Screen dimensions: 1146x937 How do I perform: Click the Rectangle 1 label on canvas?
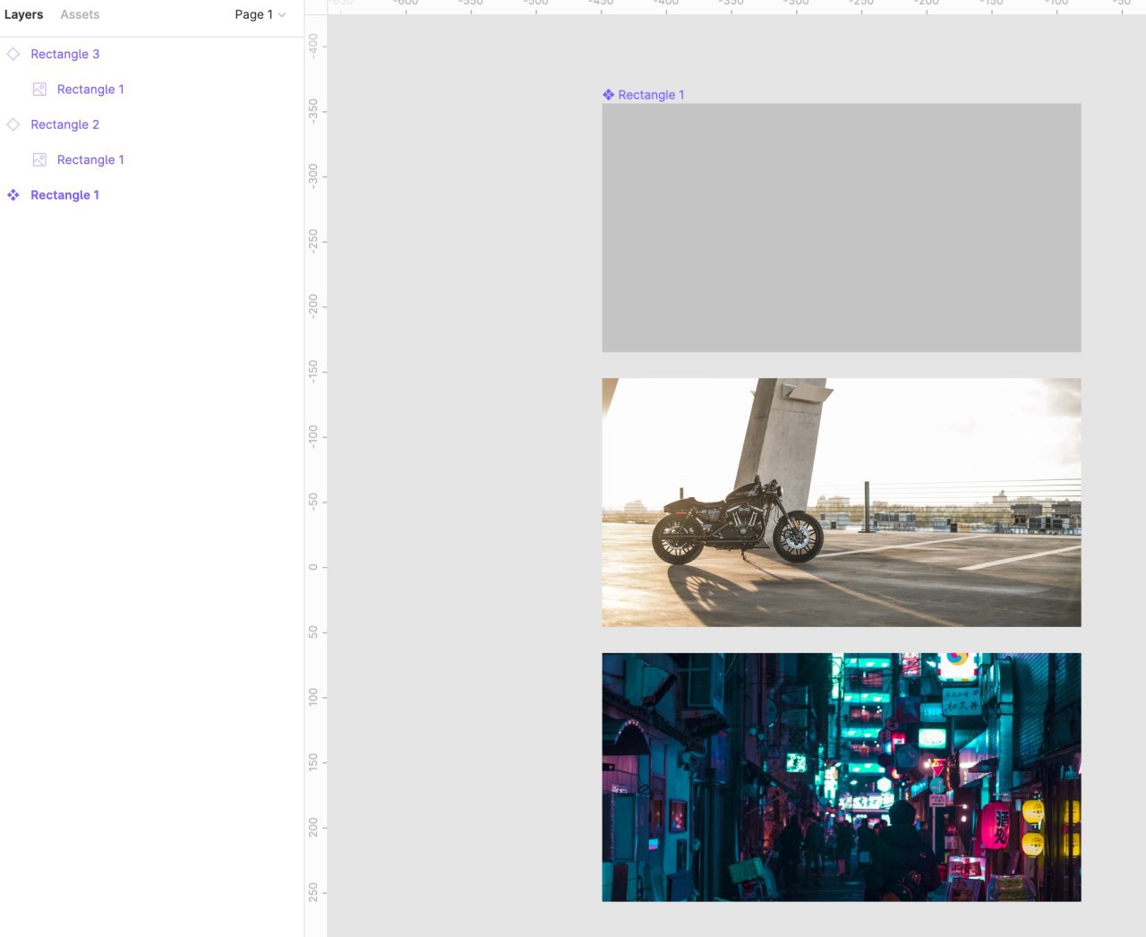(x=651, y=95)
